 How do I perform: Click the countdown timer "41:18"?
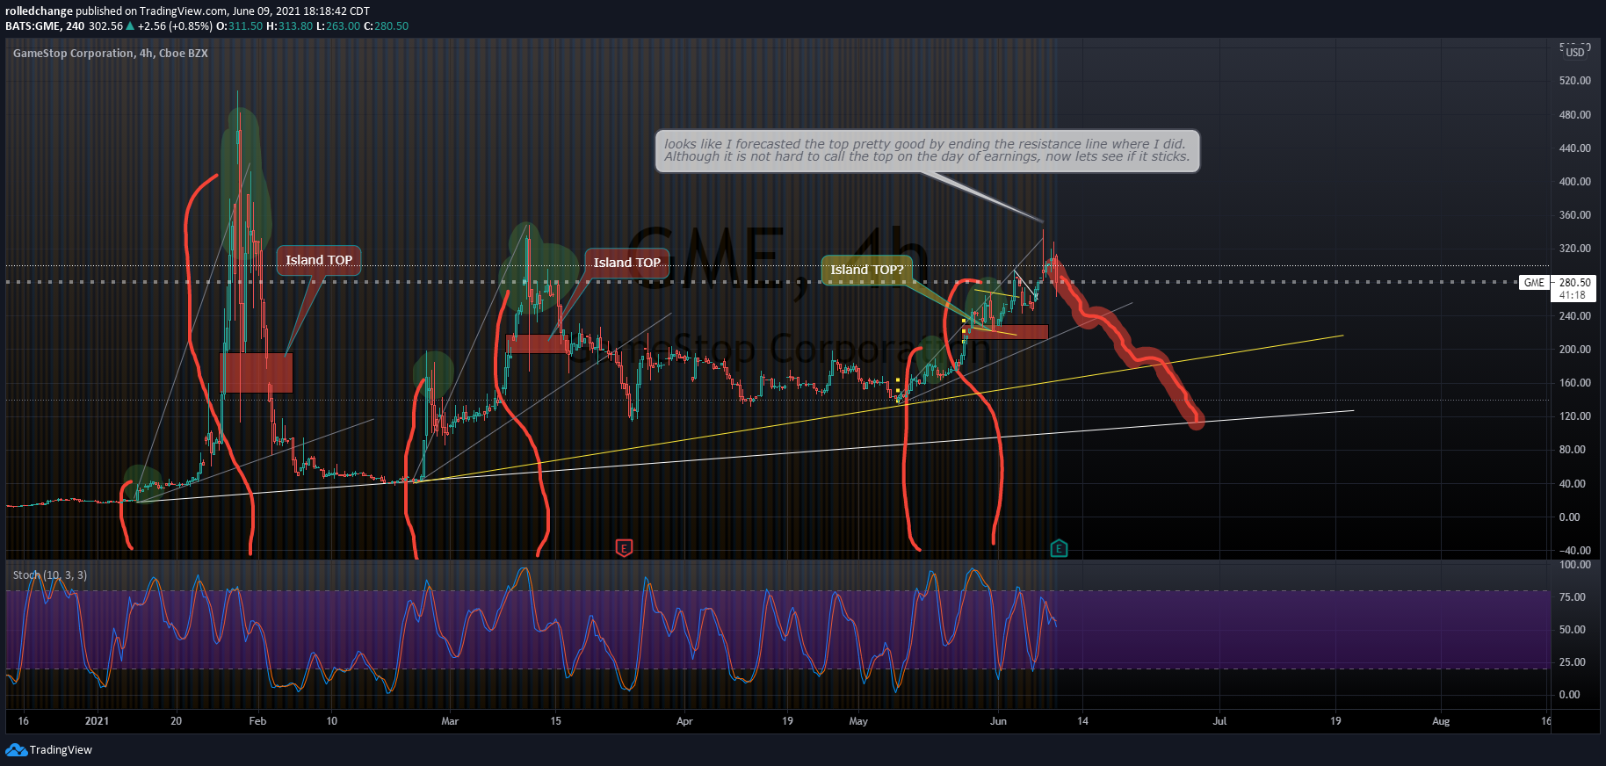click(x=1573, y=295)
